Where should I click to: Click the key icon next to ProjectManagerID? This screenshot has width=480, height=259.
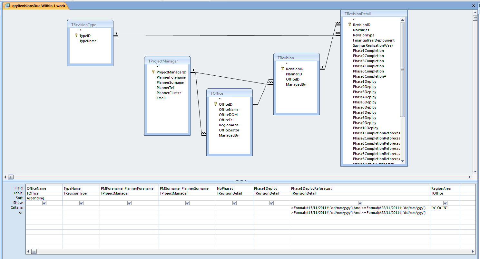(153, 72)
